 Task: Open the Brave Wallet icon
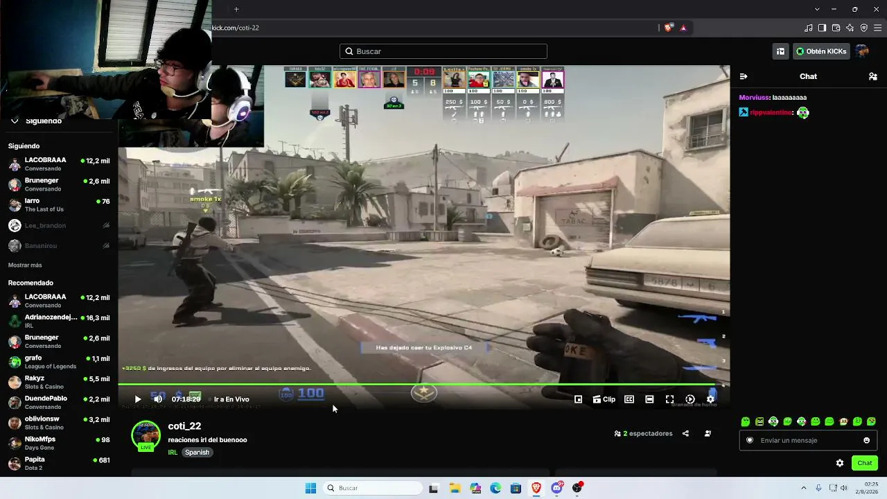(836, 28)
